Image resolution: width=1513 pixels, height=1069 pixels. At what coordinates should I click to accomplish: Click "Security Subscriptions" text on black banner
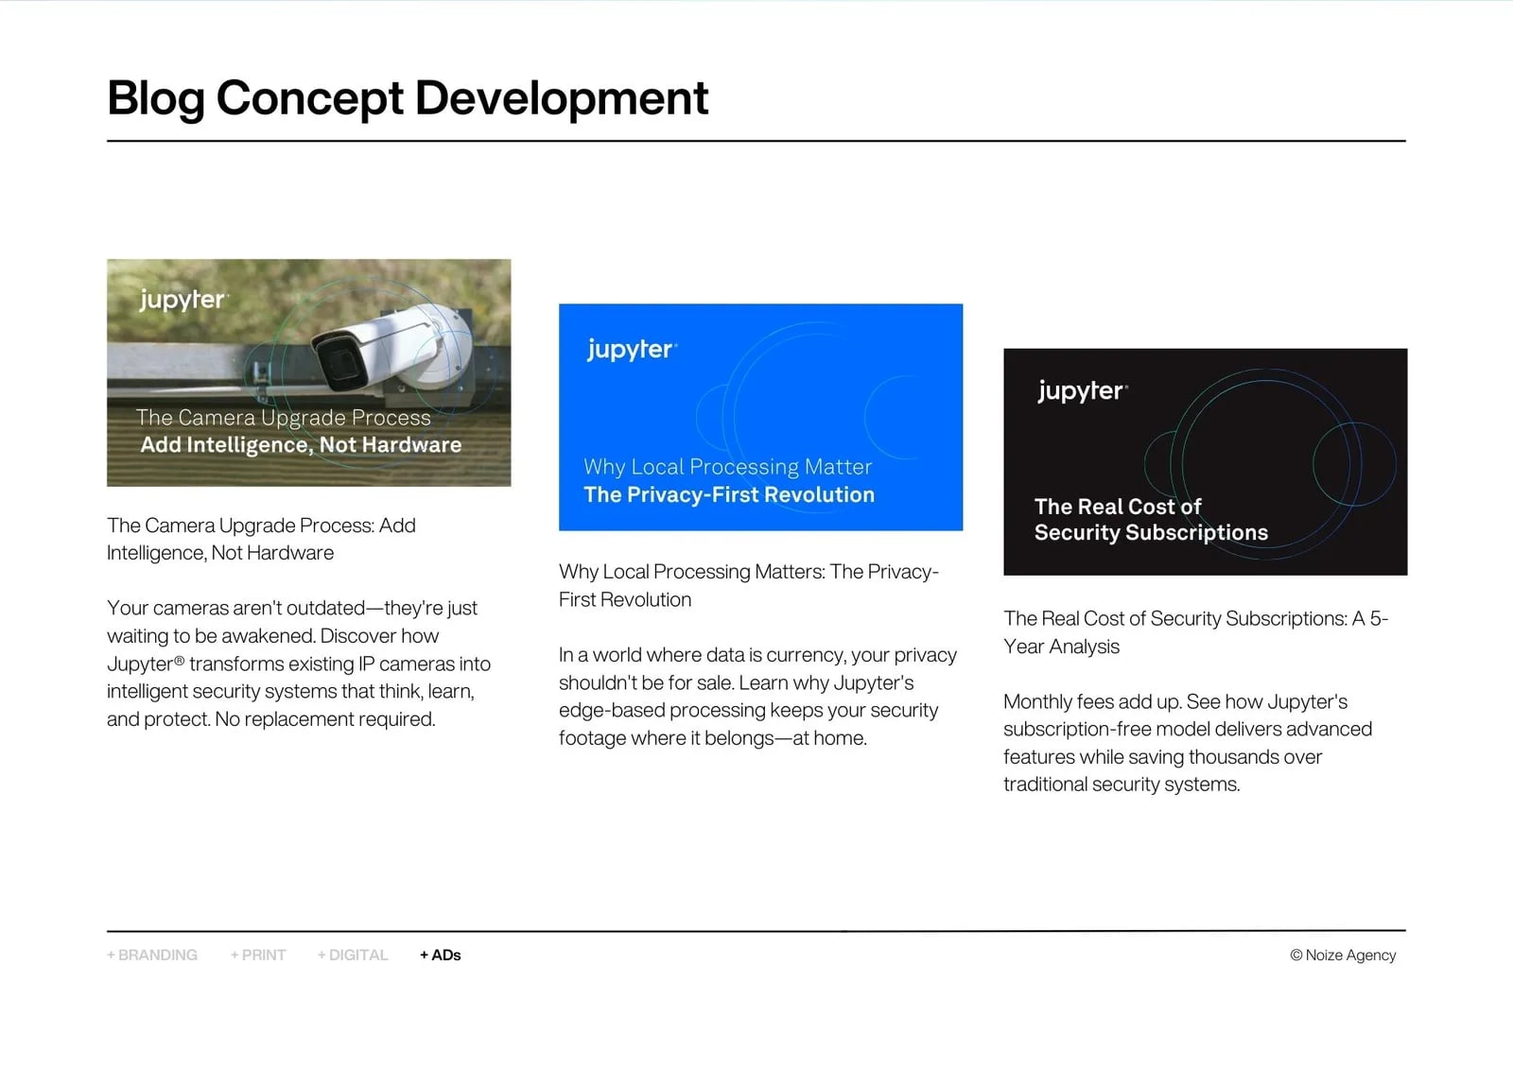1151,533
